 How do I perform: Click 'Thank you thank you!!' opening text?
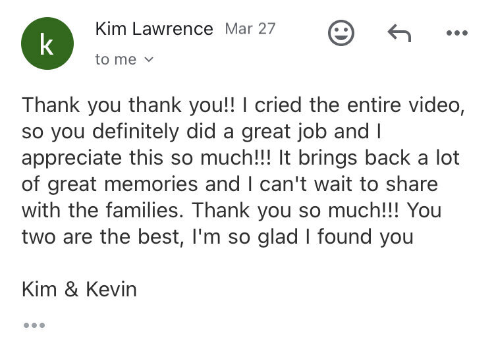point(128,105)
